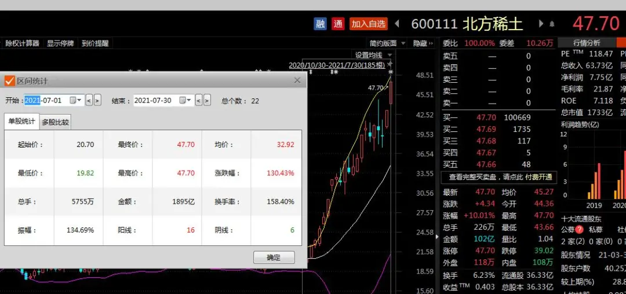Open 到价提醒 price alert

tap(95, 43)
